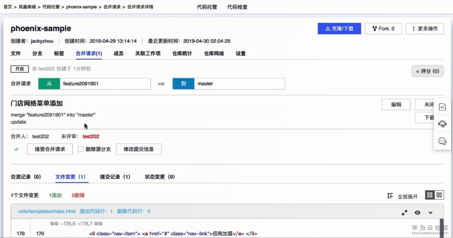This screenshot has height=238, width=453.
Task: Click the source branch field feature2091901
Action: [x=105, y=84]
